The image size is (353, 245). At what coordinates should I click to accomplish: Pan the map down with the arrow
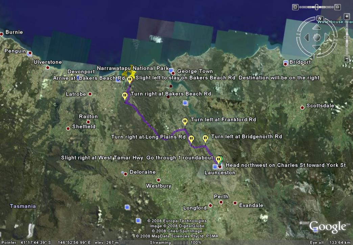click(317, 47)
